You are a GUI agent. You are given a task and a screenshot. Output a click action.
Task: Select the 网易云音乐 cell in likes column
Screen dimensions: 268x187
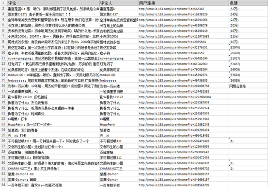[248, 86]
